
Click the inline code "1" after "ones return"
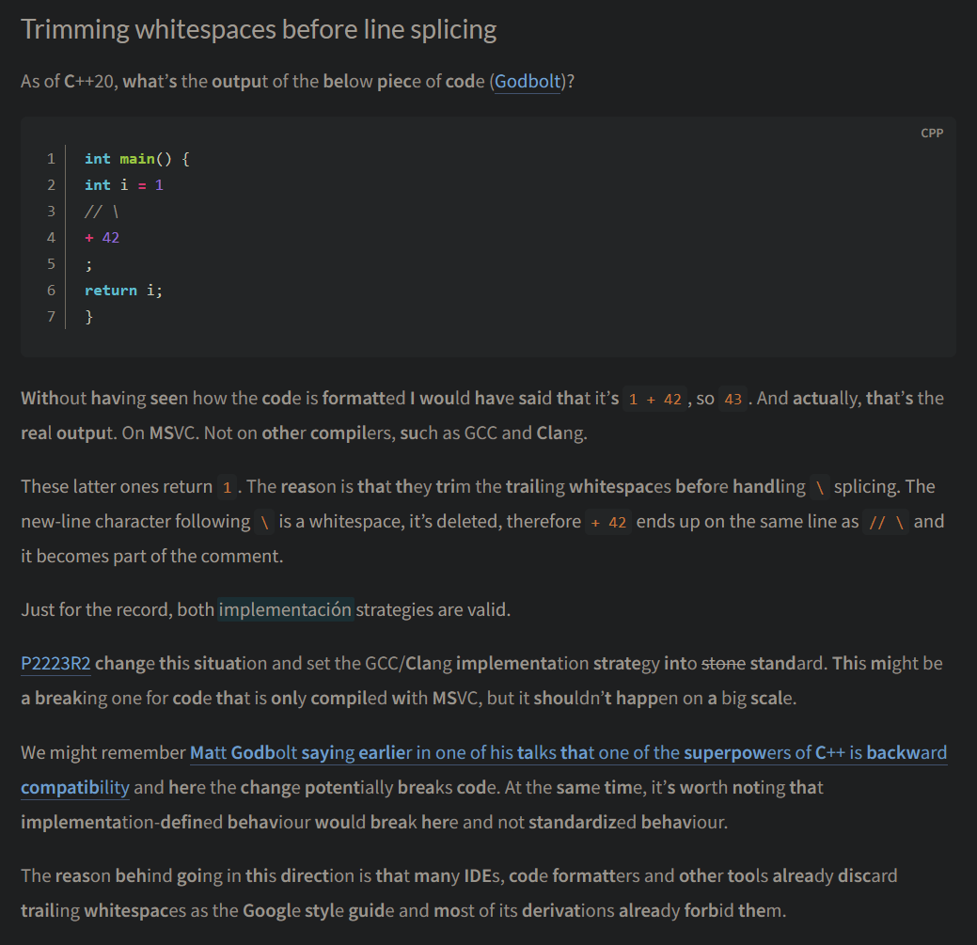(x=227, y=487)
